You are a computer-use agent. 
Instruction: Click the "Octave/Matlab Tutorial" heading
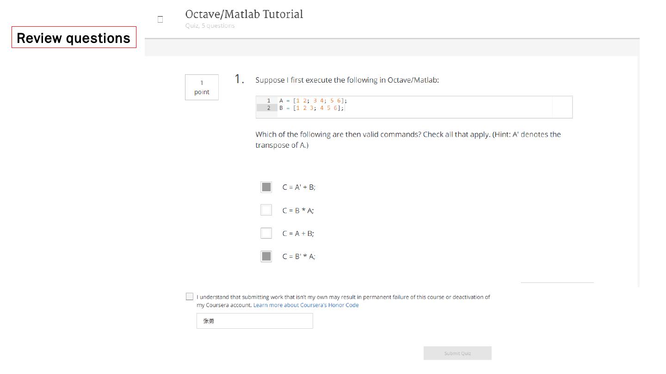(244, 15)
